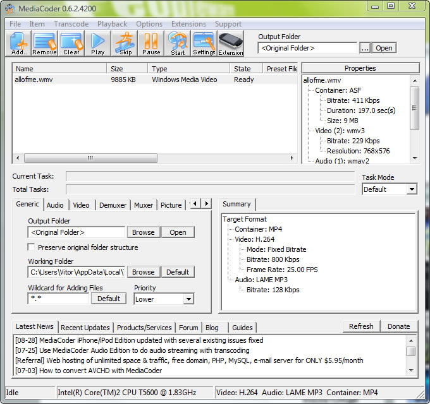Viewport: 430px width, 404px height.
Task: Switch to the Video tab
Action: [x=81, y=205]
